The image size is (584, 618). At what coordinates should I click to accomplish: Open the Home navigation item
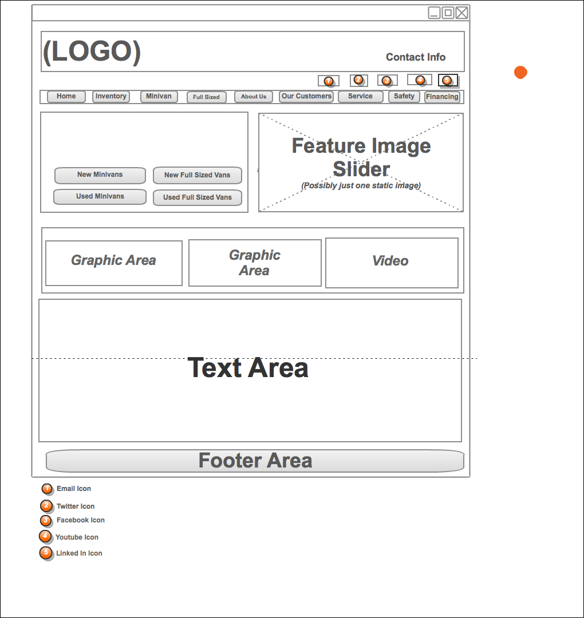click(66, 97)
